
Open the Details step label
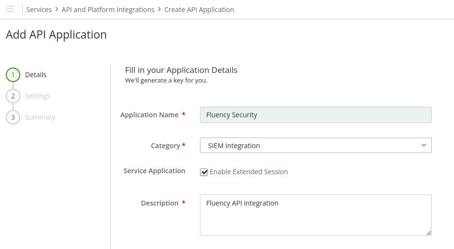coord(36,75)
